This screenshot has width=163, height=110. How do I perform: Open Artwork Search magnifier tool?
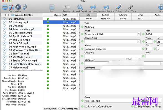coord(80,7)
